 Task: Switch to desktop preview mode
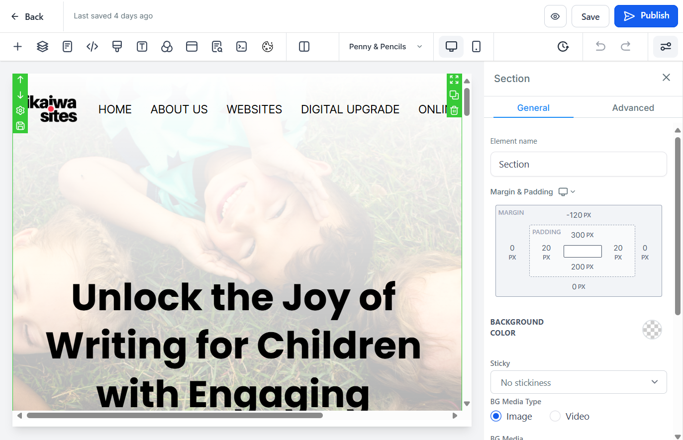coord(451,47)
